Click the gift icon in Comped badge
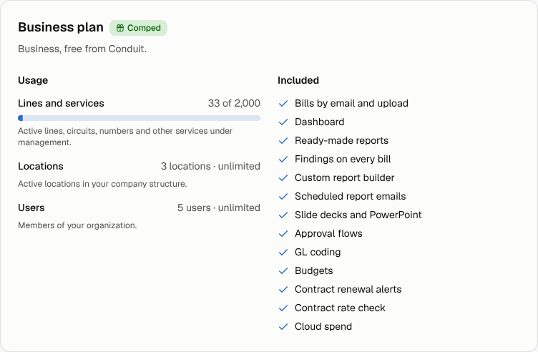Screen dimensions: 538x352 pyautogui.click(x=119, y=28)
